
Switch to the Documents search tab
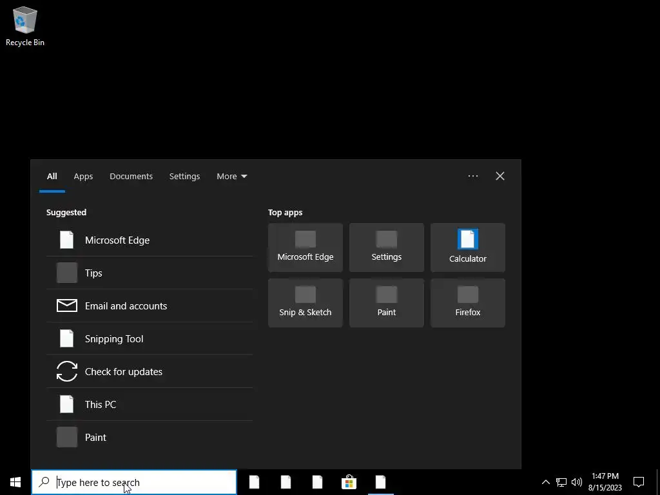(131, 177)
